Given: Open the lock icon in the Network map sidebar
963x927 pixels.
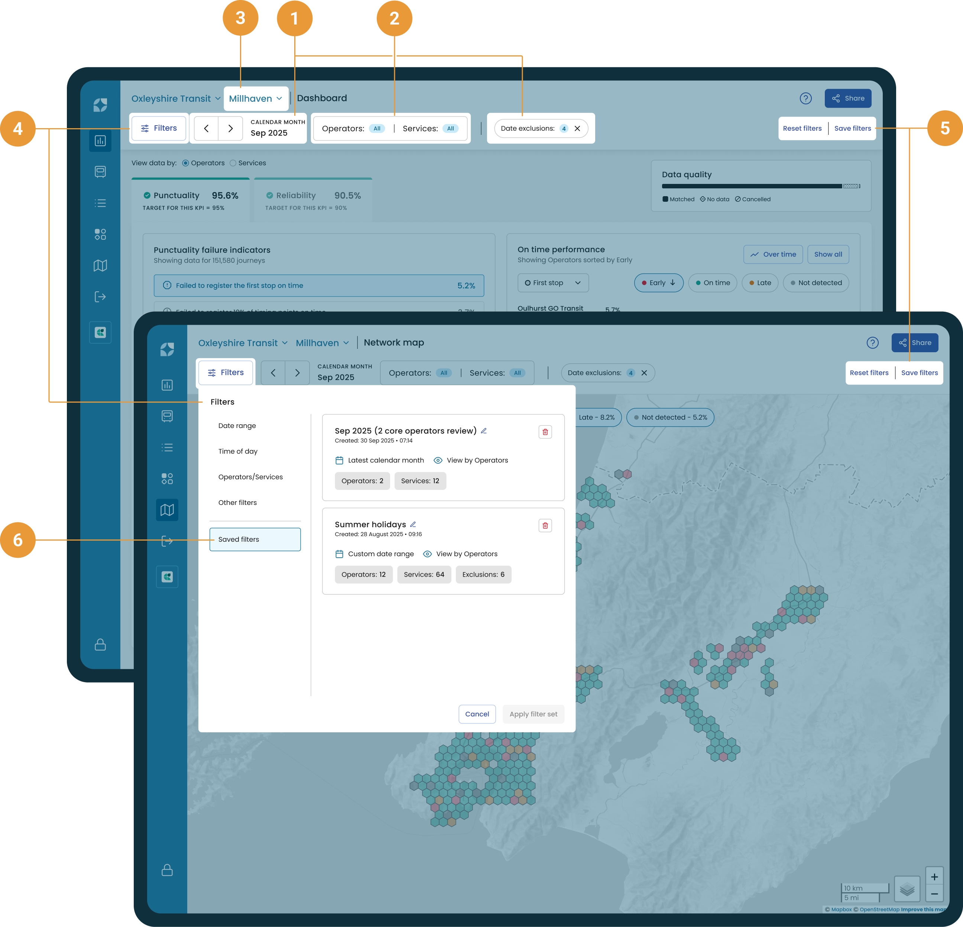Looking at the screenshot, I should coord(167,870).
